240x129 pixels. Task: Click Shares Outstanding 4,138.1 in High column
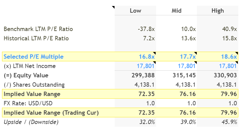coord(227,85)
